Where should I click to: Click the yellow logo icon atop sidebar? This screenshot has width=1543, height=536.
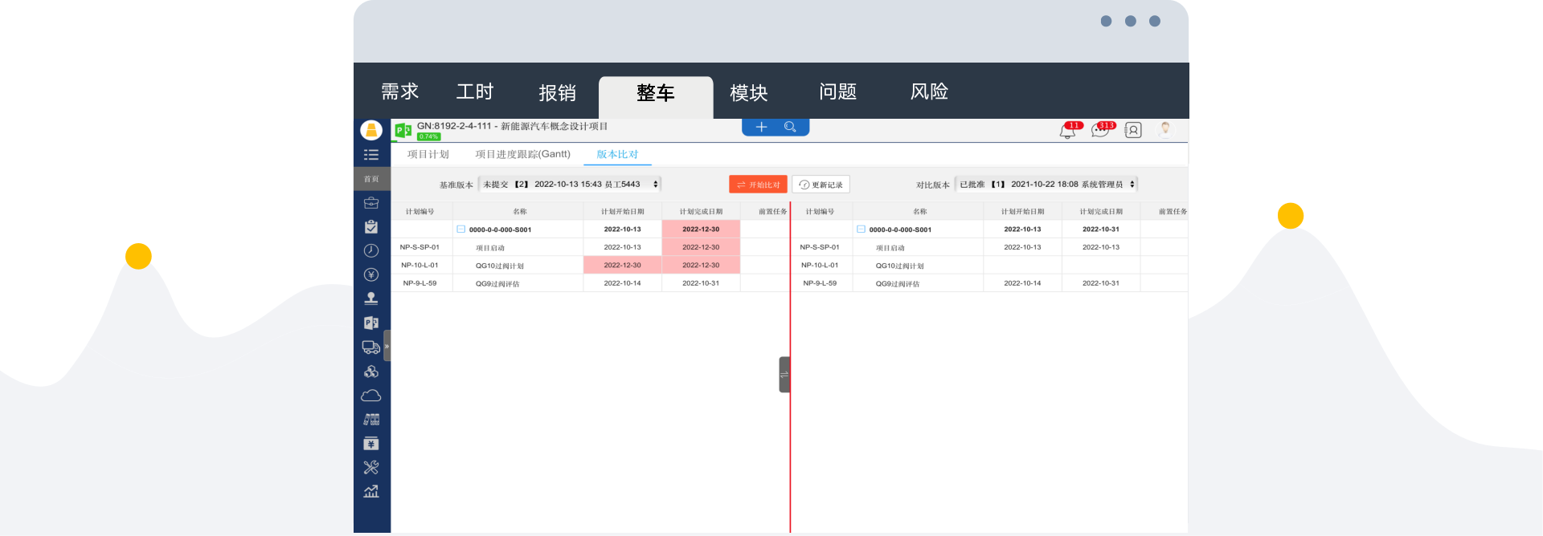(371, 130)
